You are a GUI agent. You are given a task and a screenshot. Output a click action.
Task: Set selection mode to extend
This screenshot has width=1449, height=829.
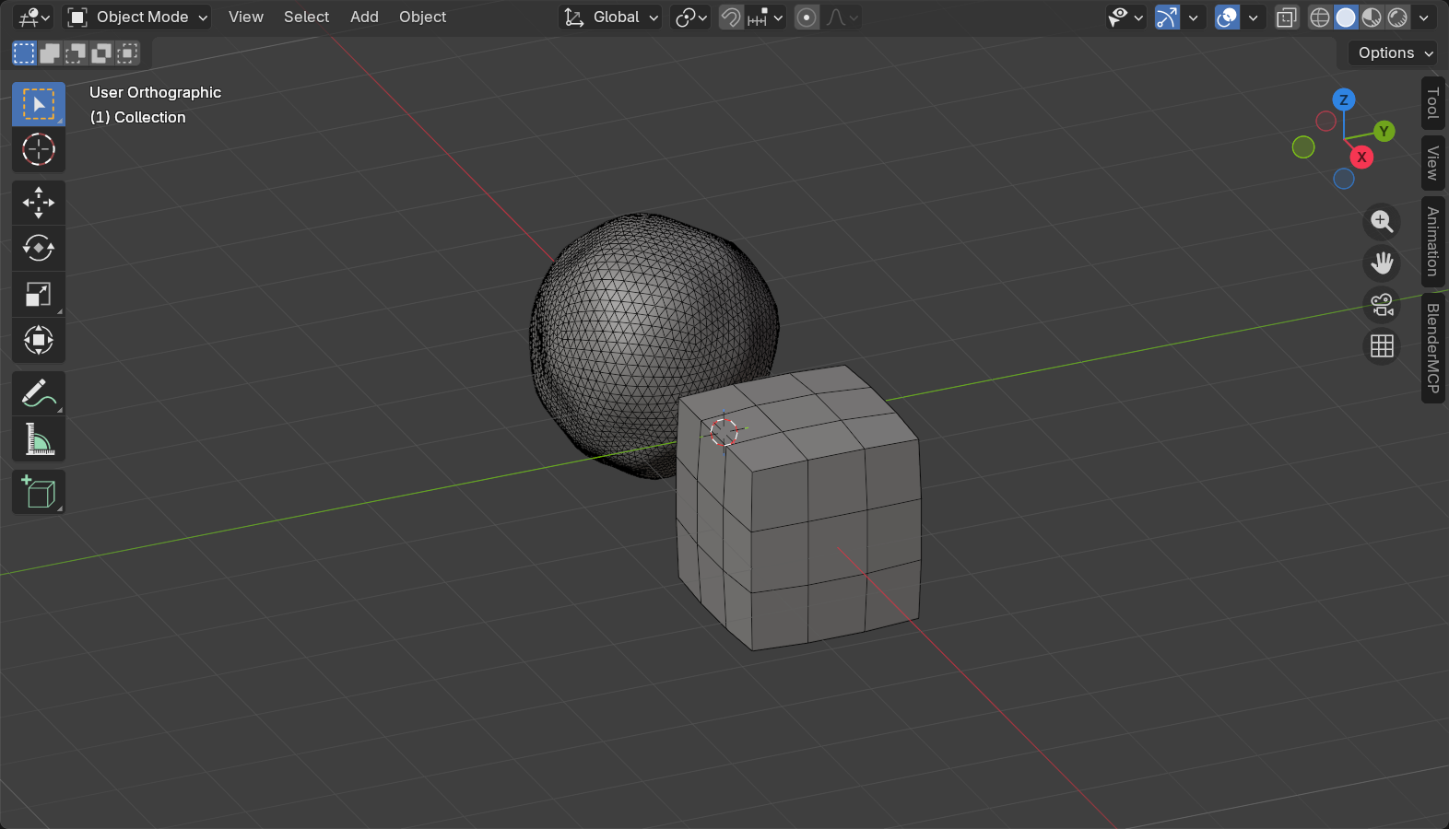(50, 53)
